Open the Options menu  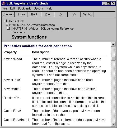coord(39,8)
